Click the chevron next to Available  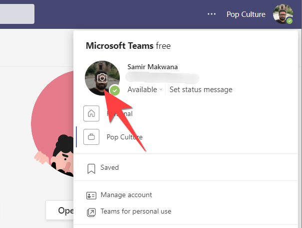[161, 90]
